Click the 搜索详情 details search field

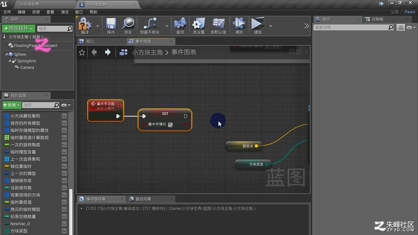(x=354, y=27)
